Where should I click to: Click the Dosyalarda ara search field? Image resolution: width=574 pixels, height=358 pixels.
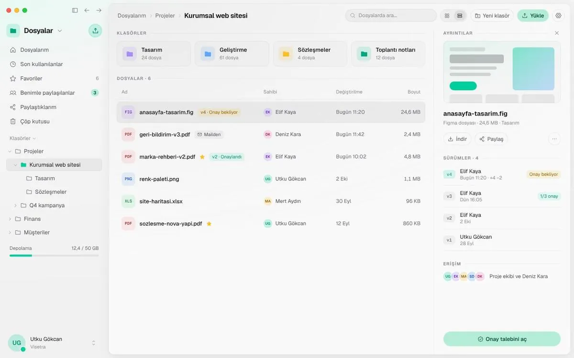coord(391,15)
